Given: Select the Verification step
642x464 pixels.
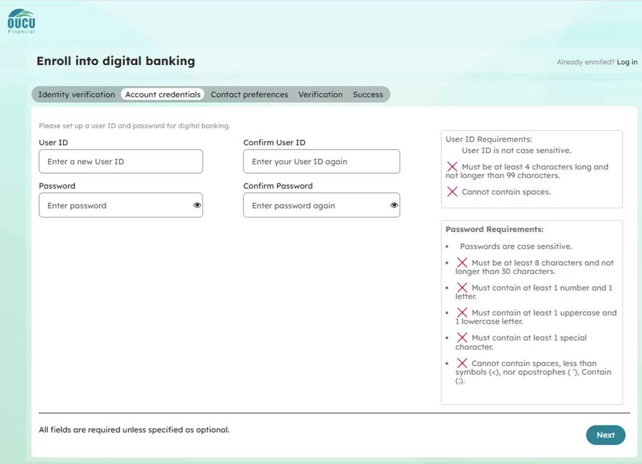Looking at the screenshot, I should pos(320,94).
